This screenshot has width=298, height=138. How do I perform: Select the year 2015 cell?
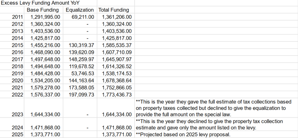tap(18, 45)
